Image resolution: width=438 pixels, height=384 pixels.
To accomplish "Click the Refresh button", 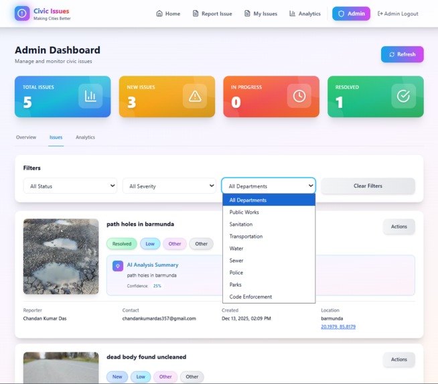I will pos(403,54).
